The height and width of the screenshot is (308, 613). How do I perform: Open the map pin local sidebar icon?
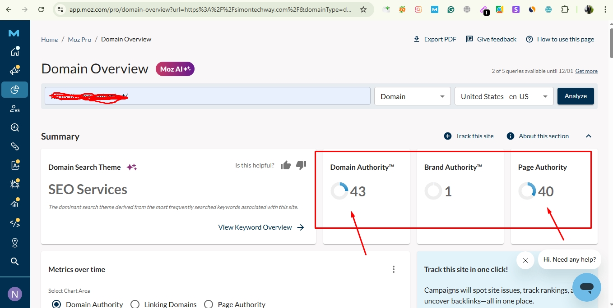[x=15, y=243]
